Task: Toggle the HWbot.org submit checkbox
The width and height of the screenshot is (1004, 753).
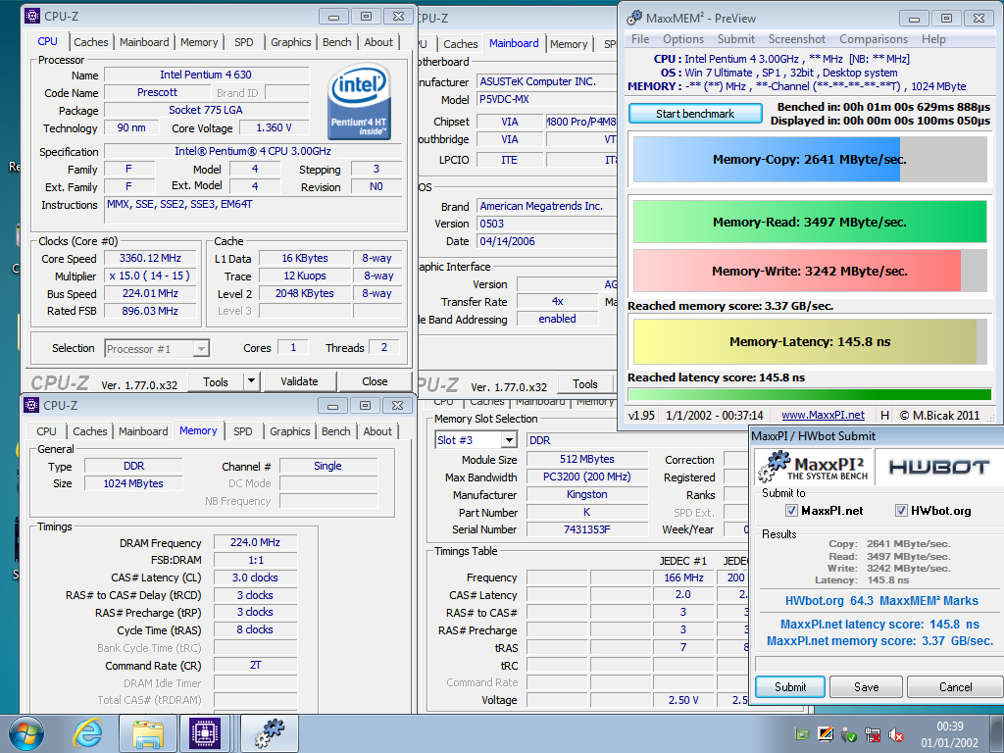Action: pyautogui.click(x=901, y=510)
